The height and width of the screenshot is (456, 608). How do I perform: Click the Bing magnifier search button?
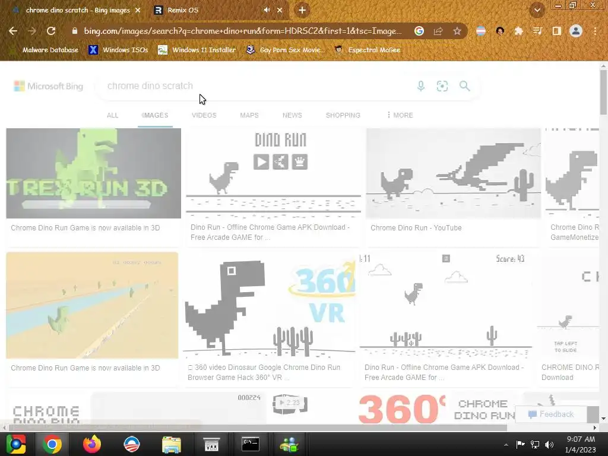[464, 85]
